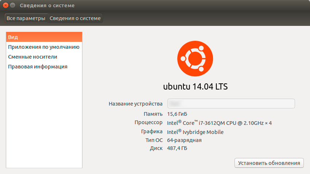This screenshot has width=310, height=174.
Task: Show Правовая информация section
Action: click(x=38, y=67)
